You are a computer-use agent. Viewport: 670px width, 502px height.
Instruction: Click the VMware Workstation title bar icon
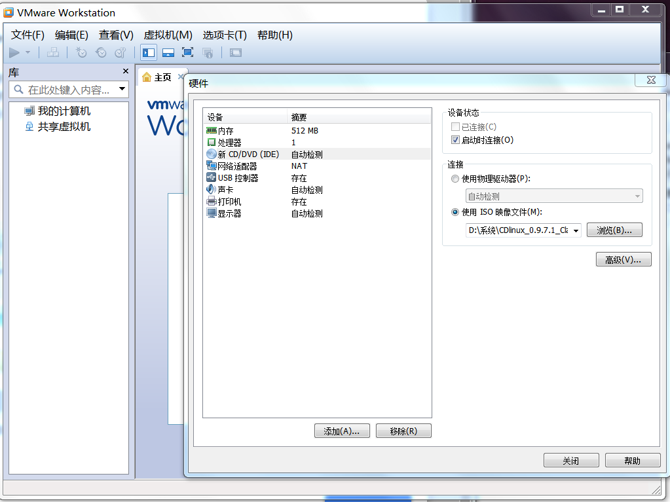(x=8, y=13)
